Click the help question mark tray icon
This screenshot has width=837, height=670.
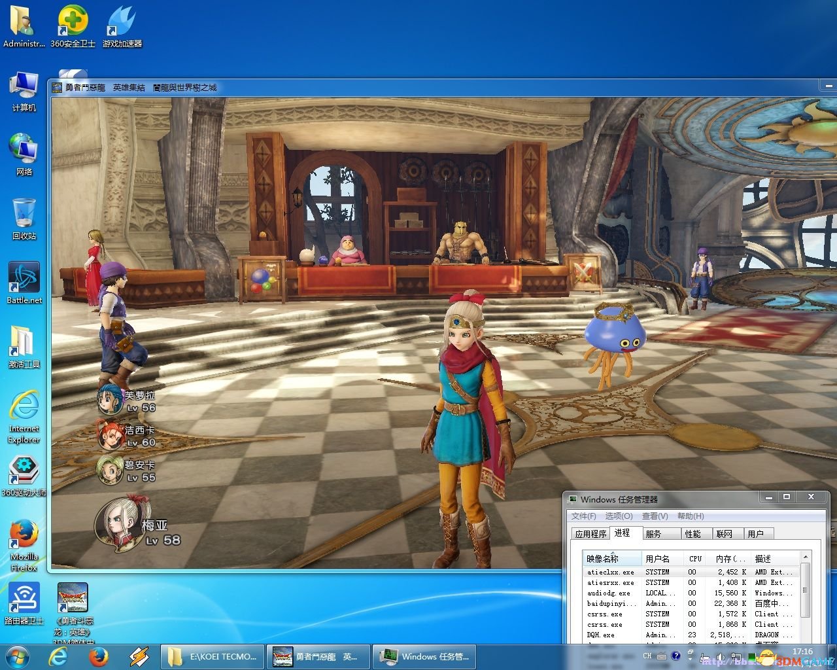[x=676, y=656]
